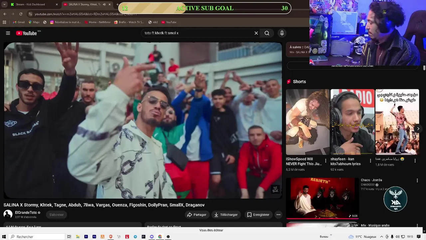Open Brave browser from the taskbar

coord(111,237)
